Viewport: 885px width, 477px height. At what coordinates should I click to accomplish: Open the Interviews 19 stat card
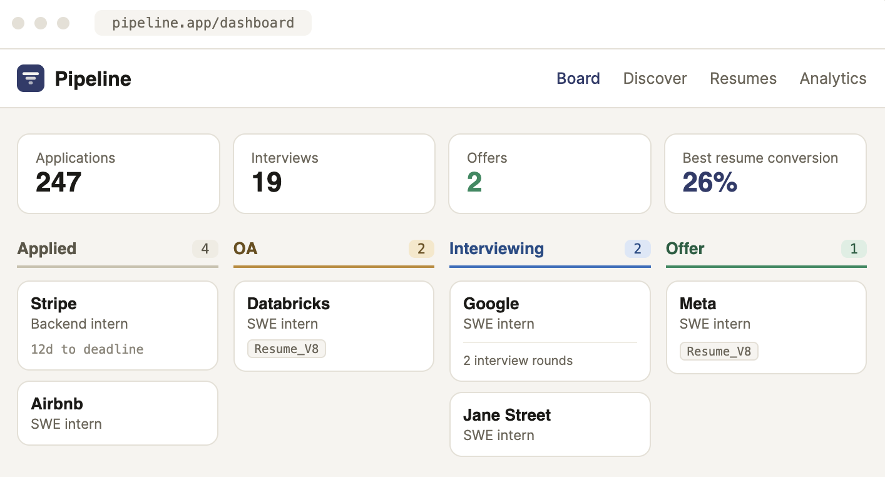click(x=334, y=173)
